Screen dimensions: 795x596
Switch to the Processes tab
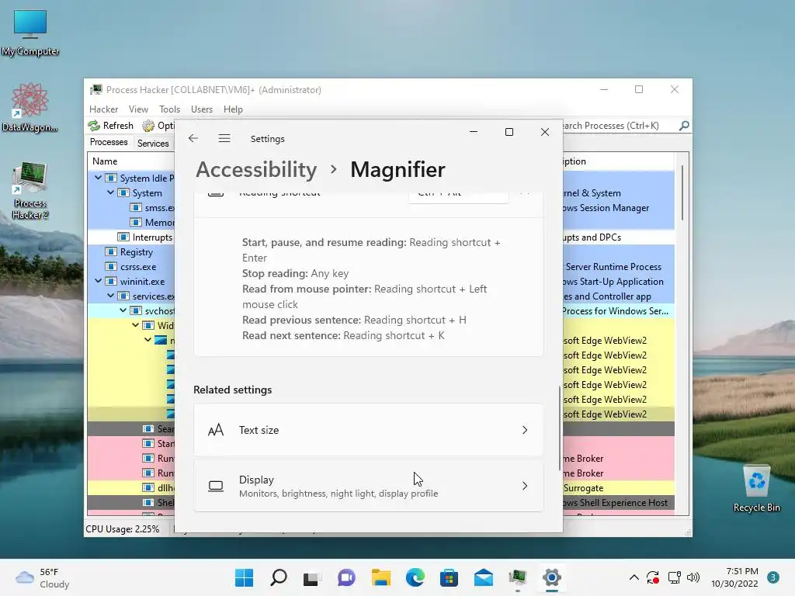click(x=109, y=142)
